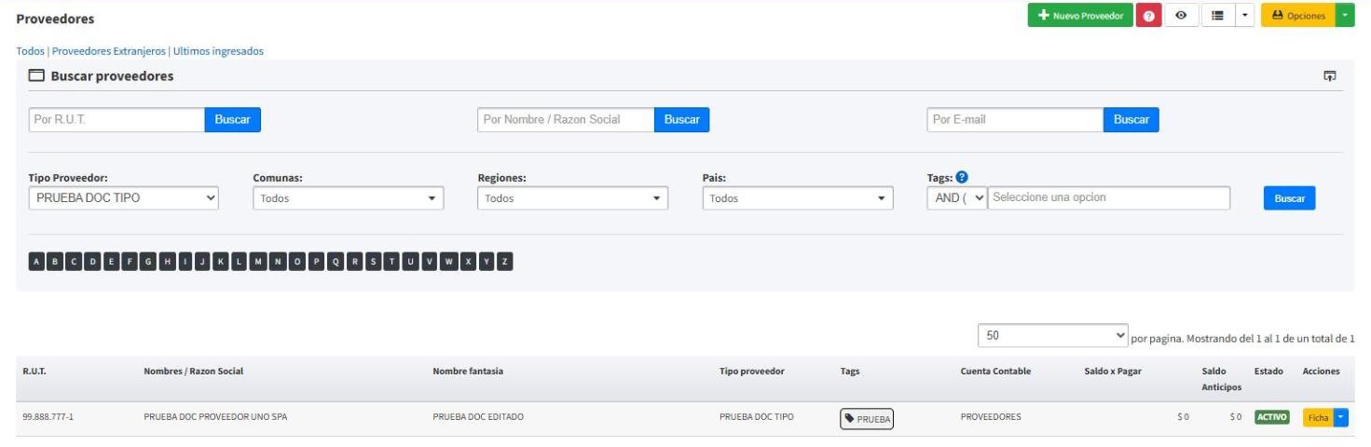The height and width of the screenshot is (447, 1371).
Task: Filter suppliers by letter H
Action: tap(167, 263)
